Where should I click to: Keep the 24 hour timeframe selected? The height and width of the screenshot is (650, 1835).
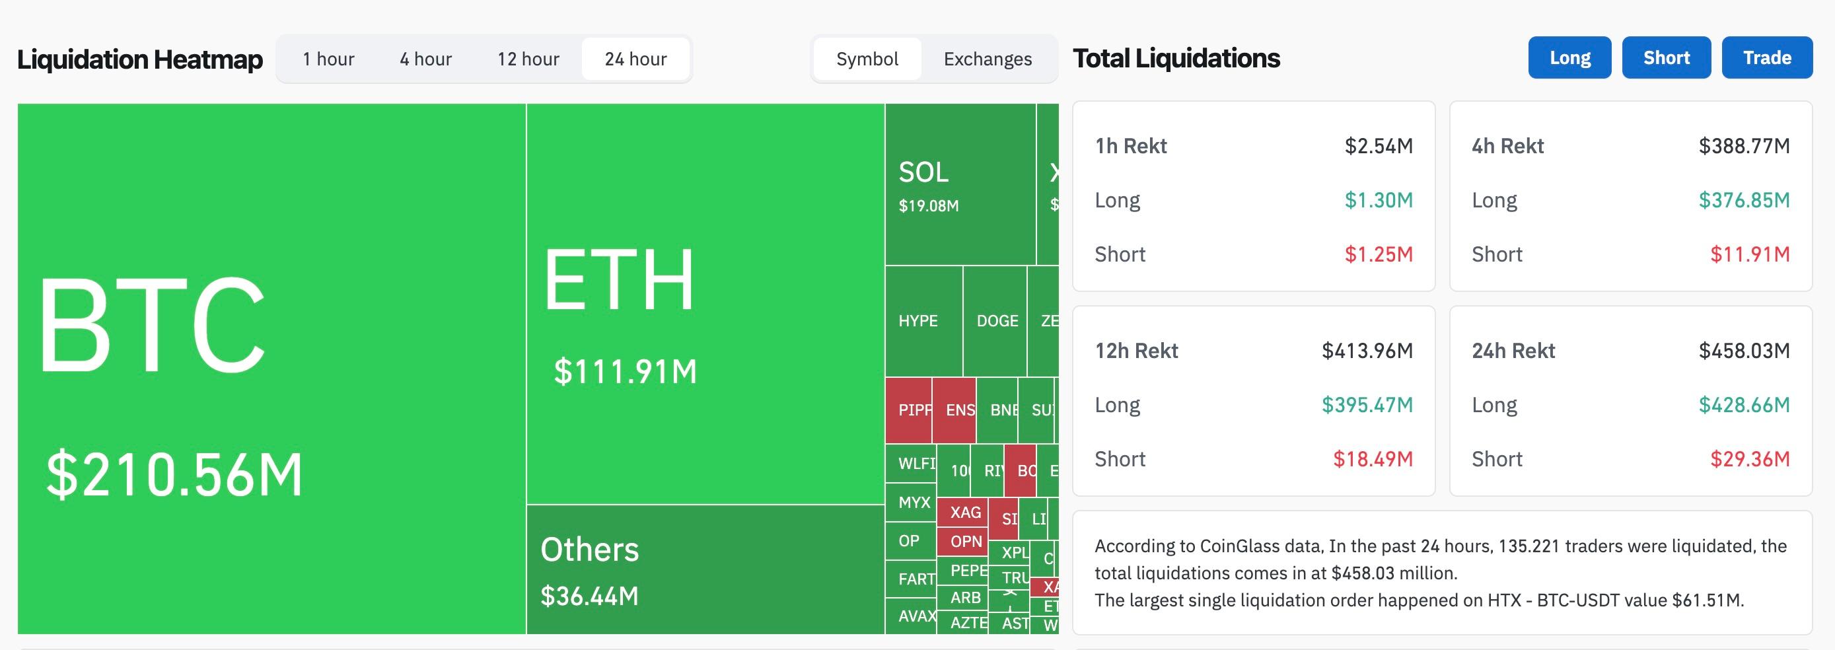click(636, 59)
